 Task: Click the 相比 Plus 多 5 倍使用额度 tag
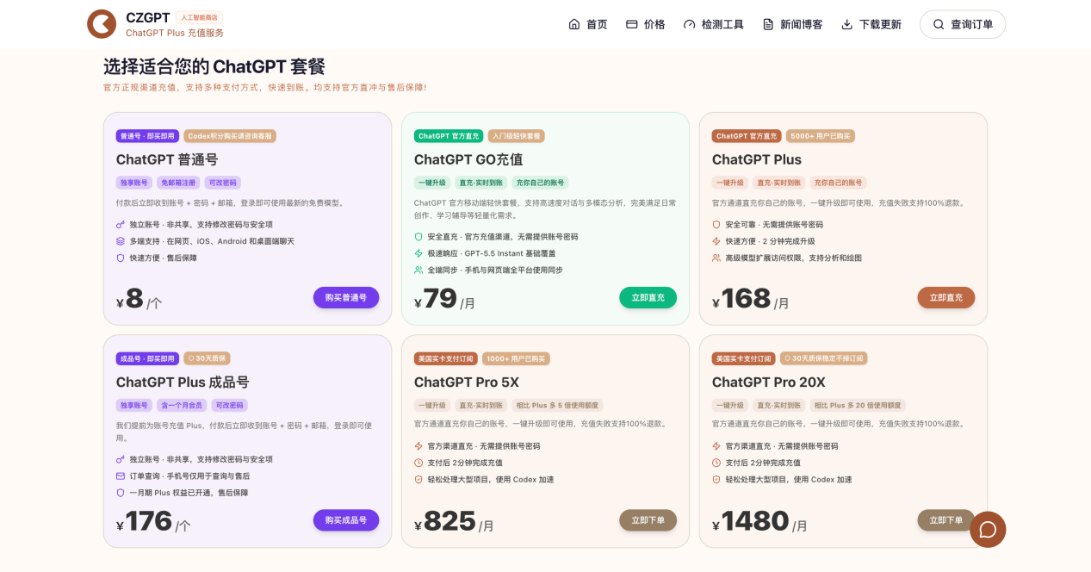tap(557, 406)
